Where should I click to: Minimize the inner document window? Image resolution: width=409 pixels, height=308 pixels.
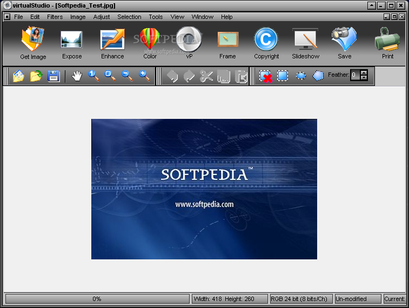click(387, 17)
